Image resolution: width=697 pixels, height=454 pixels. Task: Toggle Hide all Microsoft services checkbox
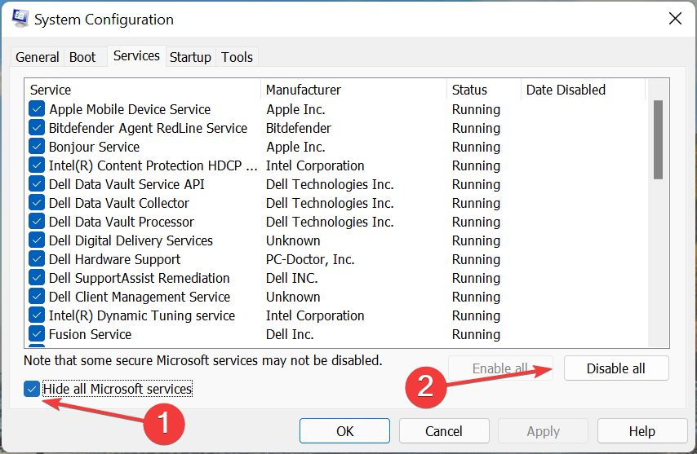click(33, 389)
